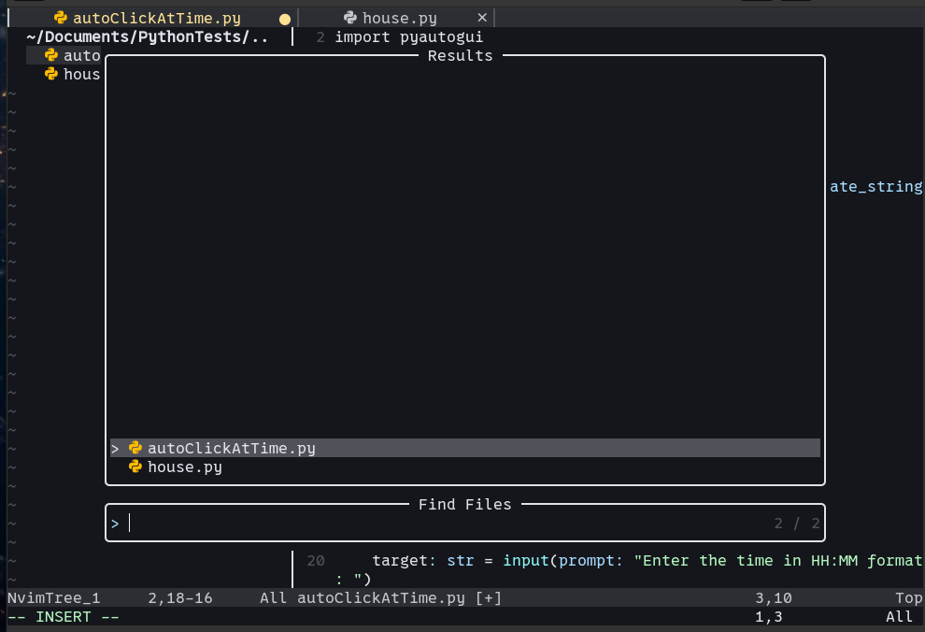Switch to the autoClickAtTime.py tab label

tap(157, 18)
